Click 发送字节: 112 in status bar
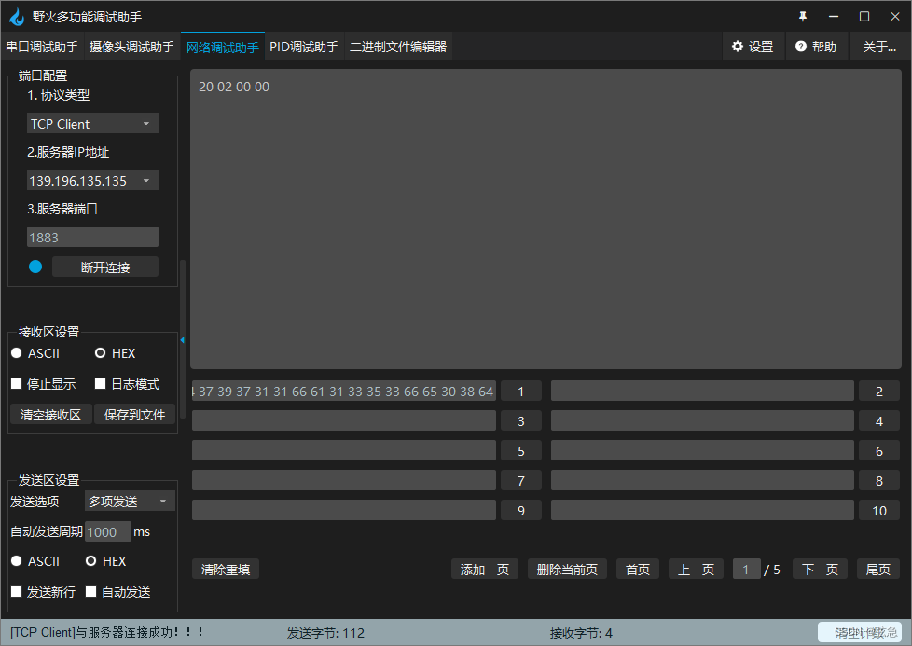 click(325, 633)
